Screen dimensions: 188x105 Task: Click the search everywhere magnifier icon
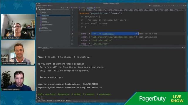point(184,6)
